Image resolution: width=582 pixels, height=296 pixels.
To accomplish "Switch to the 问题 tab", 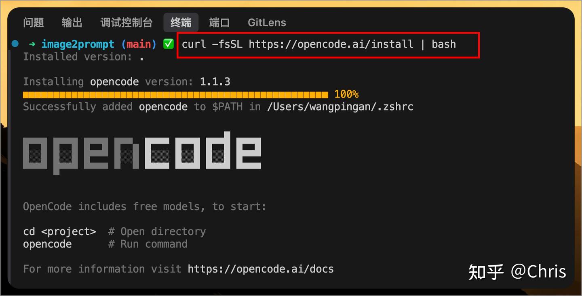I will pos(34,23).
